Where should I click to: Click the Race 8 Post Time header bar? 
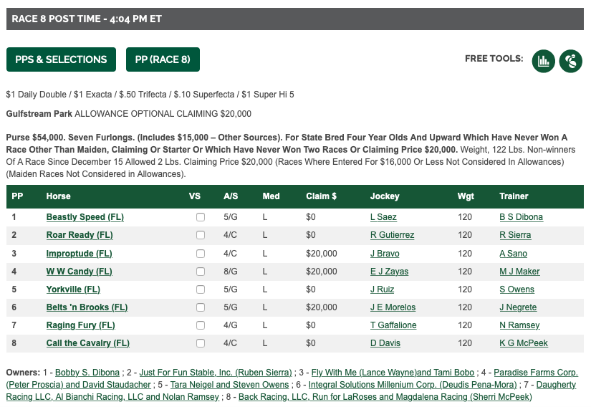pos(295,19)
